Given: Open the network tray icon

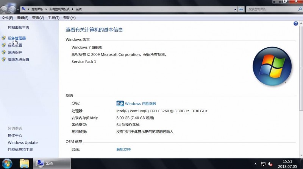Looking at the screenshot, I should point(263,164).
